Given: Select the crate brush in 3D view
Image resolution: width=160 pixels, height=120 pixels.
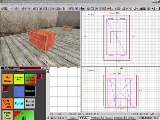Looking at the screenshot, I should 41,40.
